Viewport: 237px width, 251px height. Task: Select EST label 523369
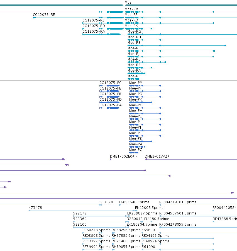click(x=80, y=219)
